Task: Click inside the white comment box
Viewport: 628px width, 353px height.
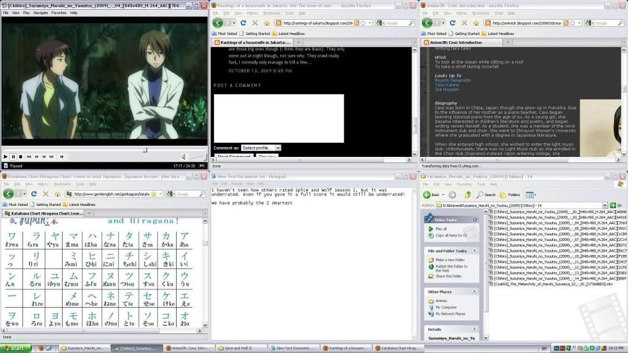Action: [x=279, y=118]
